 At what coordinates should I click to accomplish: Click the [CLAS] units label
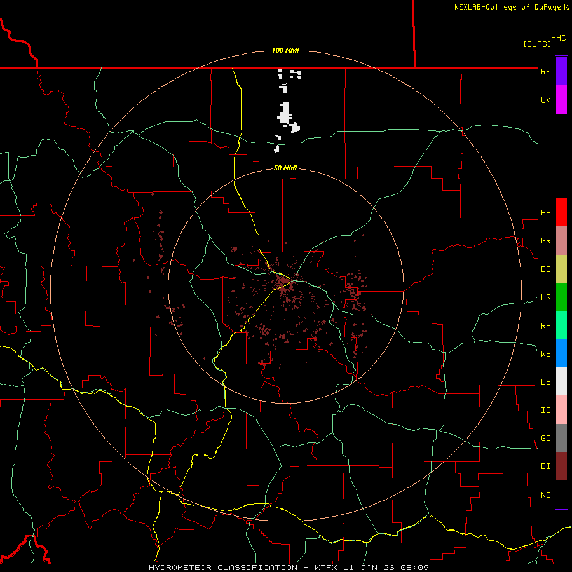click(x=537, y=44)
